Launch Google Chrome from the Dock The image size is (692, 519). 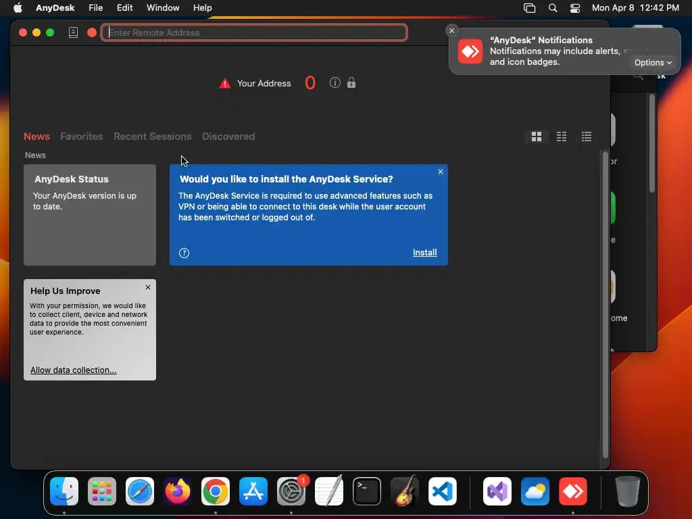(x=216, y=491)
